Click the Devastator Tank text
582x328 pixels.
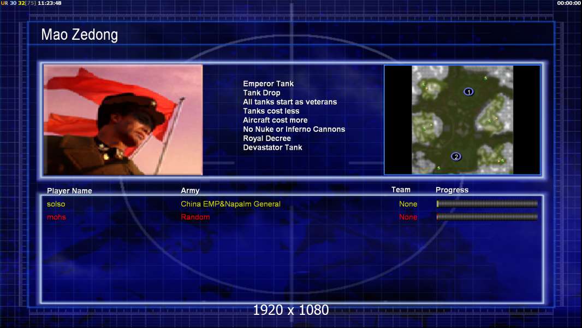coord(272,148)
